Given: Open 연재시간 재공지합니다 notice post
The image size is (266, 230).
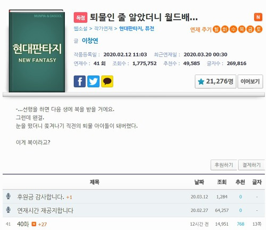Looking at the screenshot, I should click(x=45, y=210).
